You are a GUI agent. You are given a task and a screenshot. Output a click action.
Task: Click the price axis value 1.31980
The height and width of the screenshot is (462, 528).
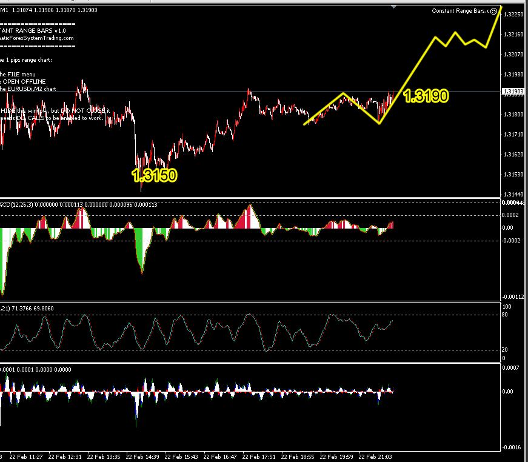click(x=514, y=75)
